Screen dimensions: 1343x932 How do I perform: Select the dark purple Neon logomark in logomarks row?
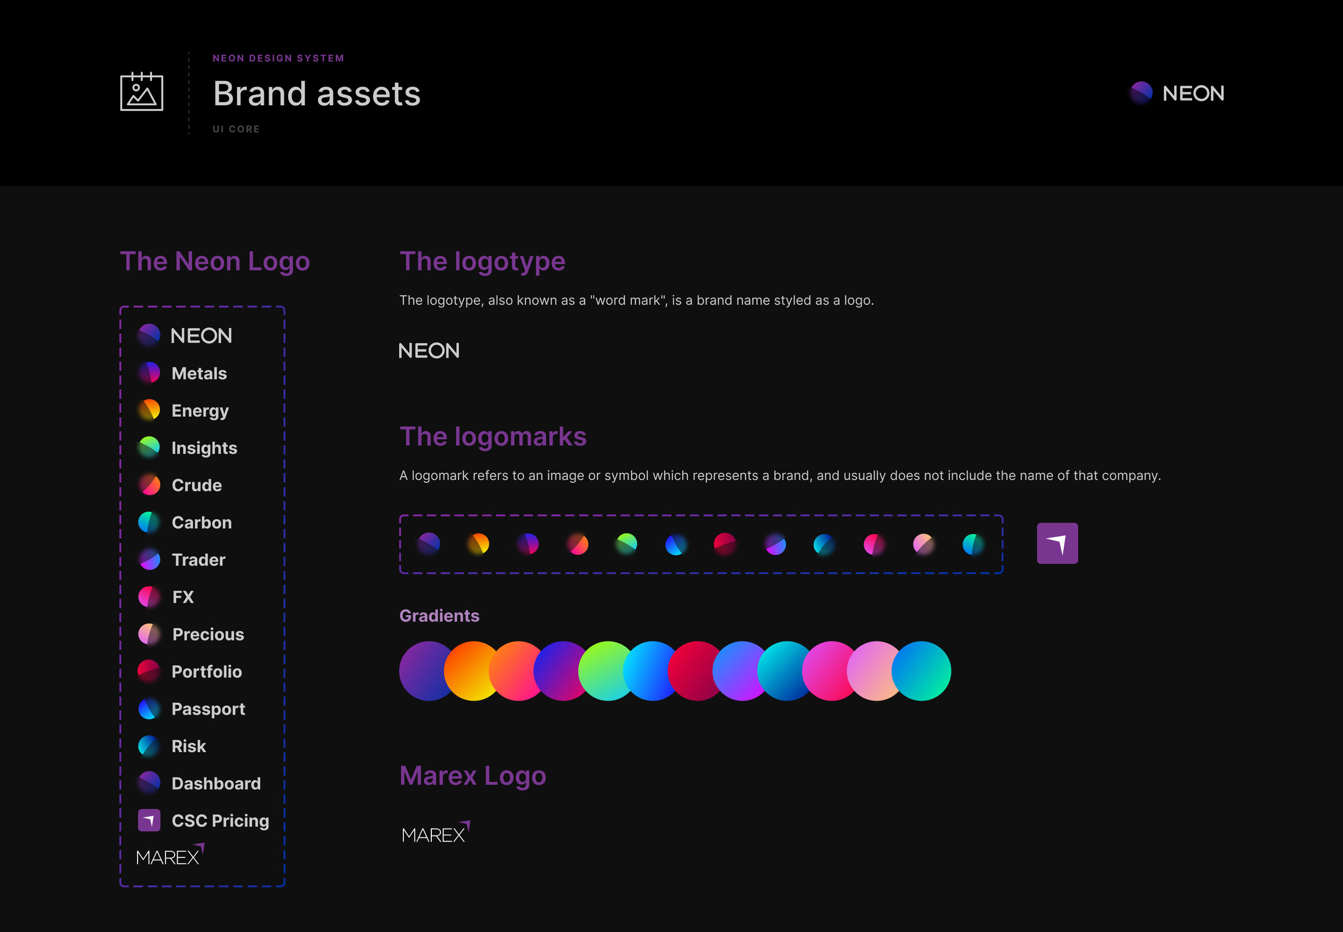[x=429, y=544]
